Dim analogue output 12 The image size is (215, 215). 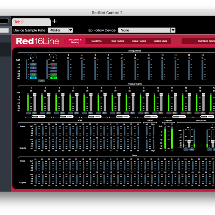189,113
